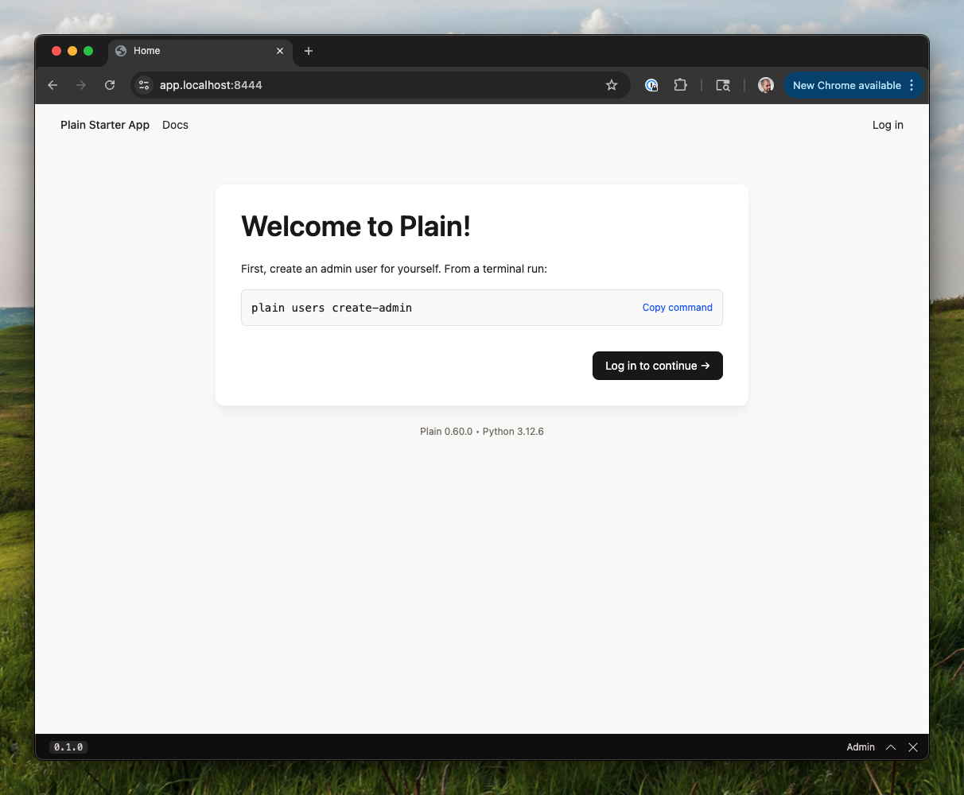Screen dimensions: 964x795
Task: Click the 0.1.0 version badge
Action: click(x=68, y=747)
